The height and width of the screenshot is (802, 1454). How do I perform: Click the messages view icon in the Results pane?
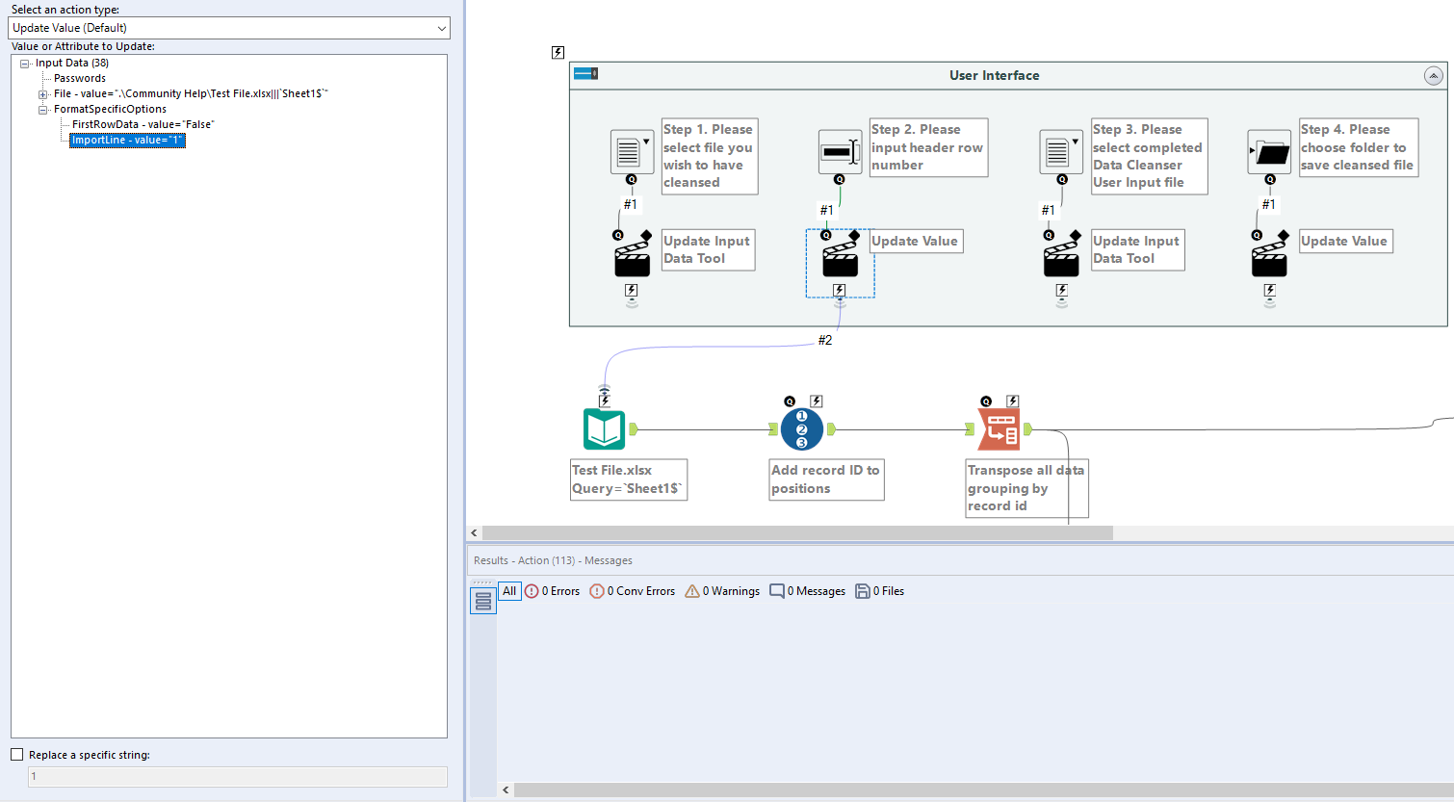(483, 600)
